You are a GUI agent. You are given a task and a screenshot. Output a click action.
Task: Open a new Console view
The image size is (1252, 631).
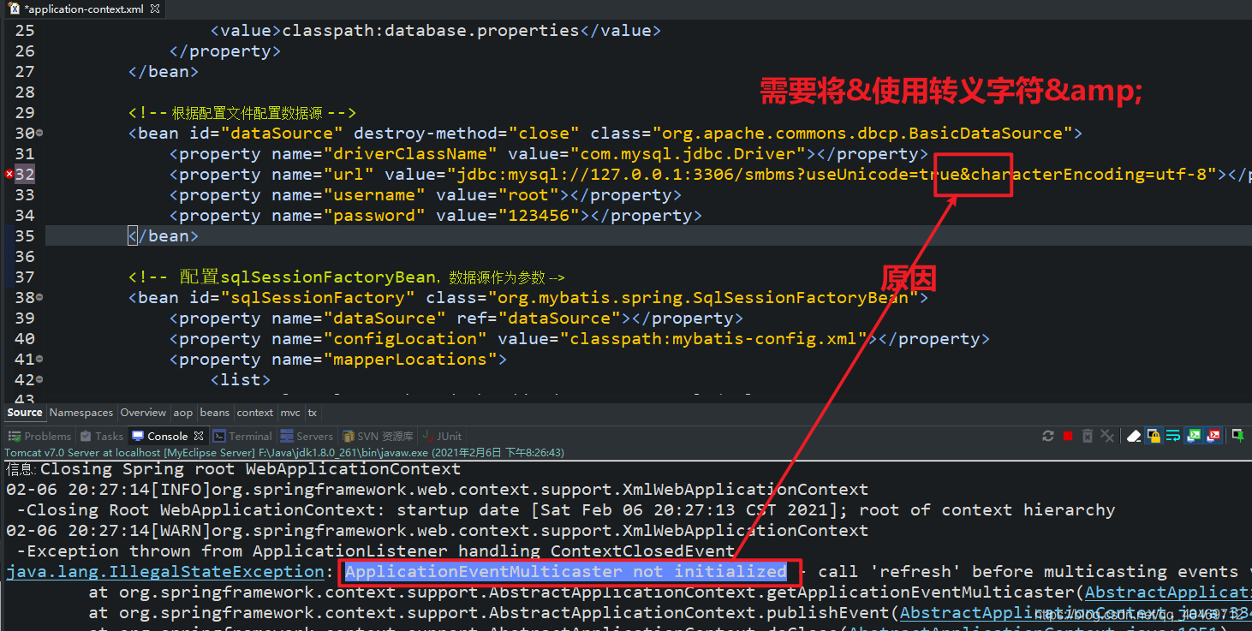point(1214,436)
